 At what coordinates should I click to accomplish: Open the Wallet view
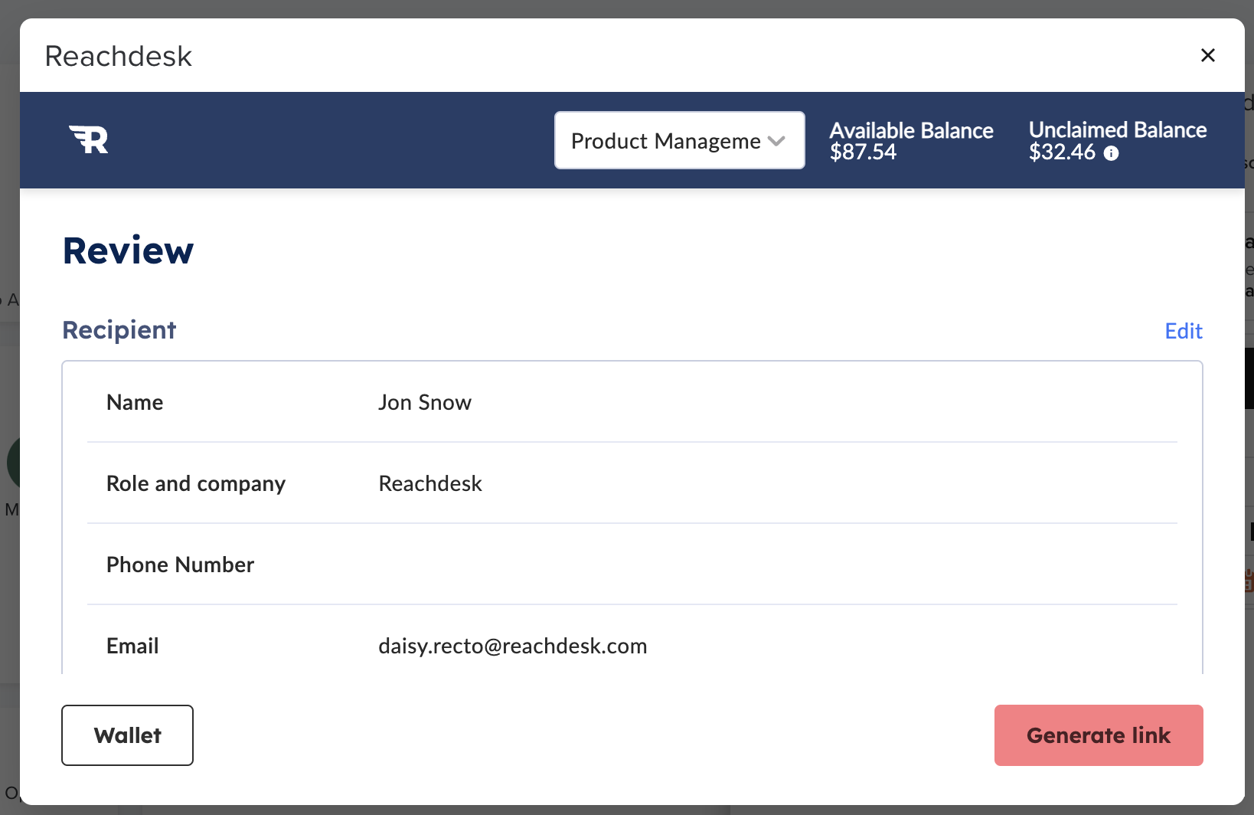click(x=127, y=735)
